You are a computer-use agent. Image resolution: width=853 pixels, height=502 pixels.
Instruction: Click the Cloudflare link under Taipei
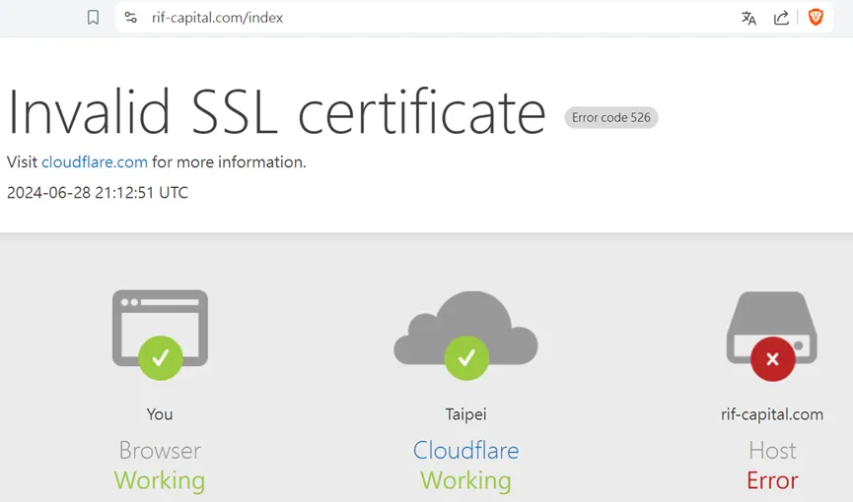tap(465, 451)
